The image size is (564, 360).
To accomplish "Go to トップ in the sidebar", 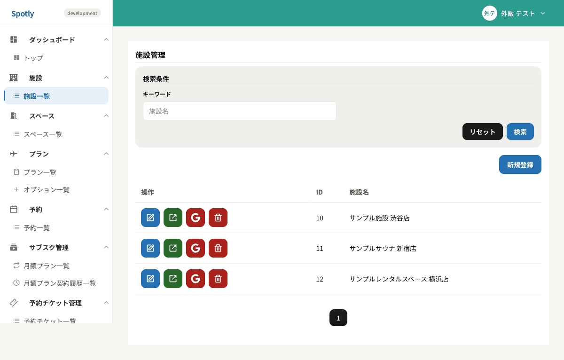I will click(x=56, y=58).
